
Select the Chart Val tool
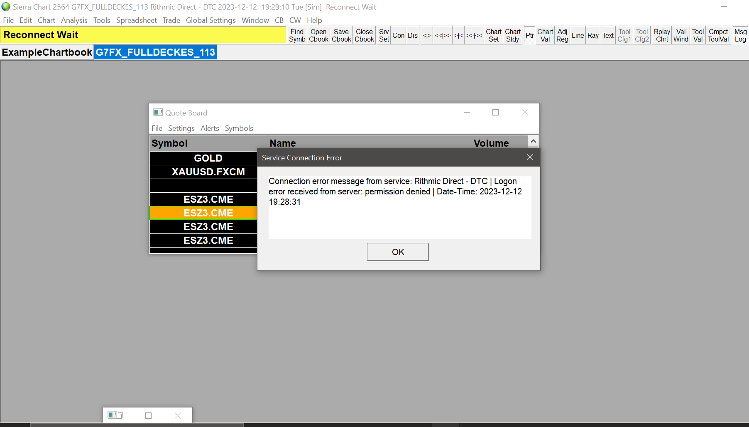coord(545,35)
